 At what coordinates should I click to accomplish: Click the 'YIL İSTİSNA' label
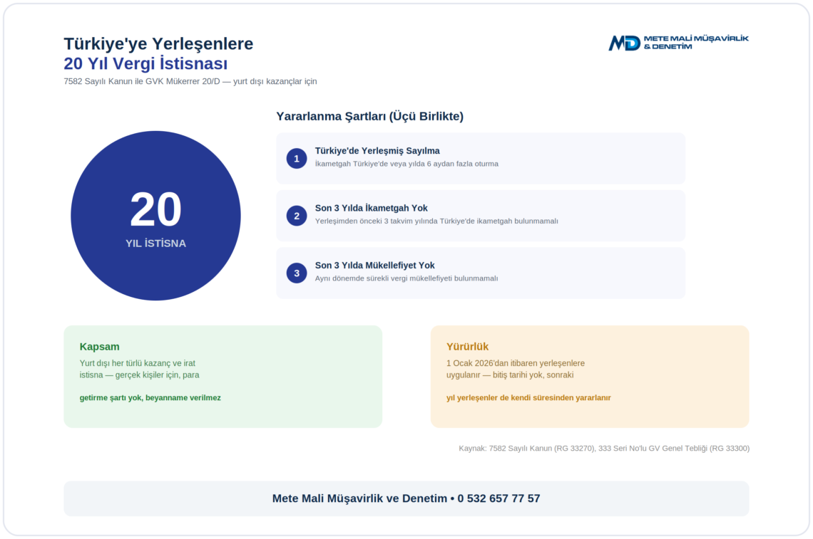point(155,244)
